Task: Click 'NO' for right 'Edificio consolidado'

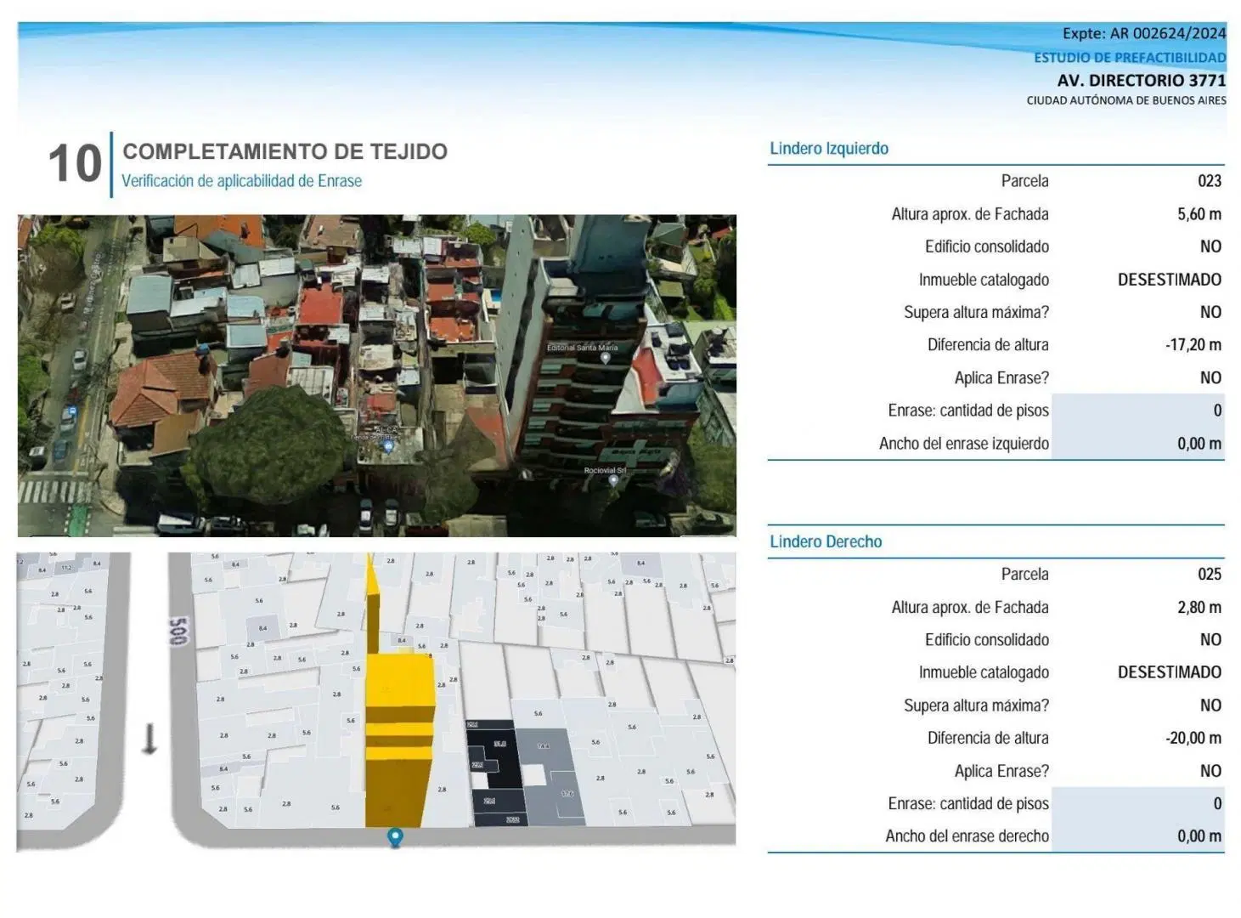Action: tap(1210, 640)
